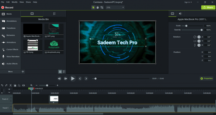This screenshot has width=216, height=115.
Task: Click the next frame playback button
Action: [x=66, y=79]
